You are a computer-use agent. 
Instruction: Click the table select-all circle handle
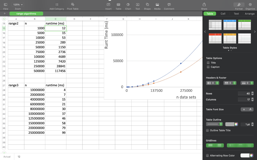point(4,19)
